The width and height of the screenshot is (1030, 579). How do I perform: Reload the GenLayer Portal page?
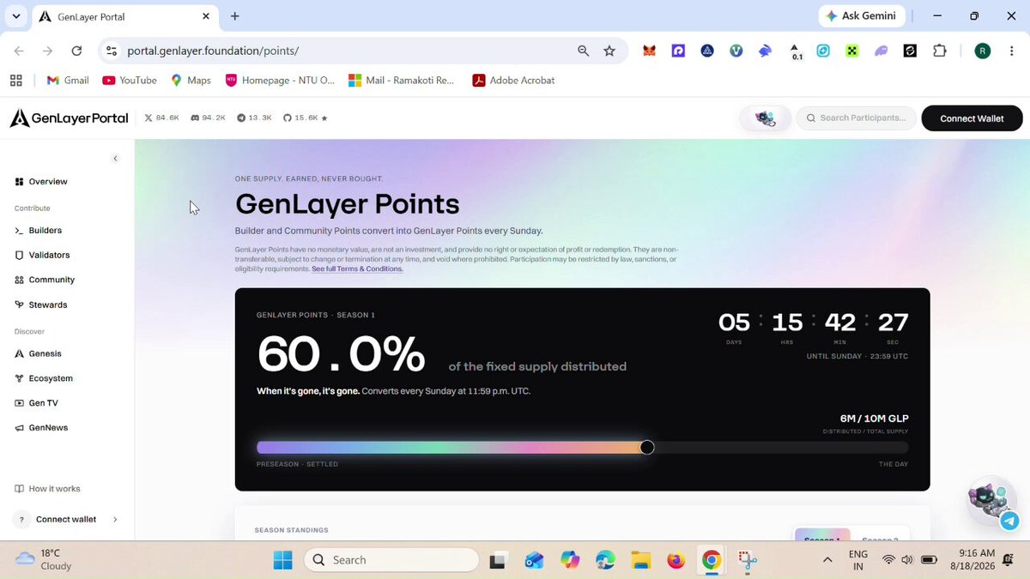(76, 51)
